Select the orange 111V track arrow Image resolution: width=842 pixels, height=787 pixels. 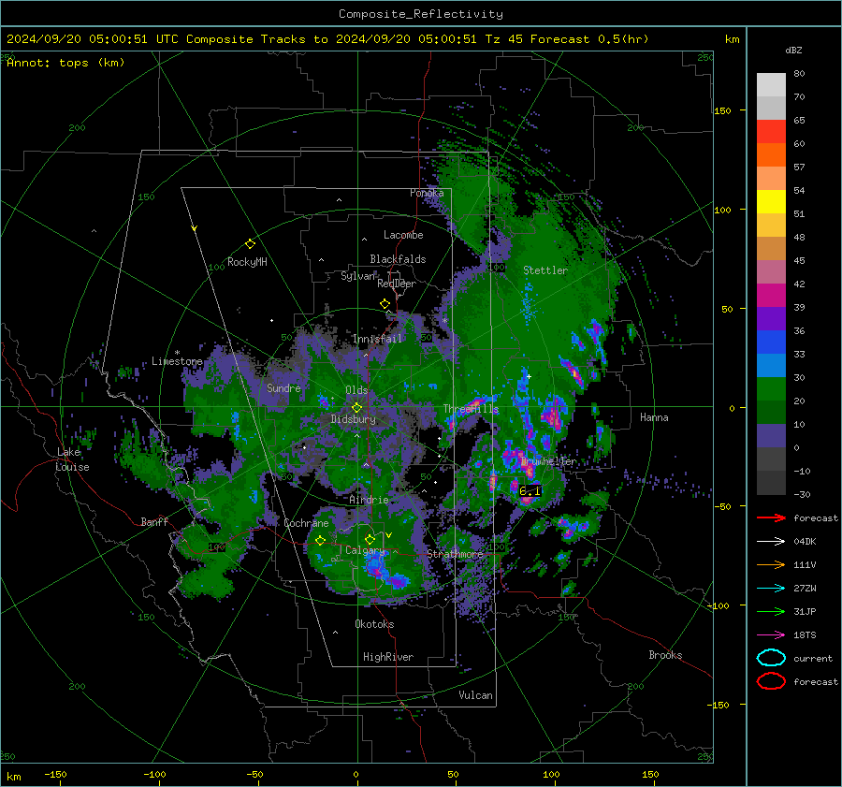point(771,564)
